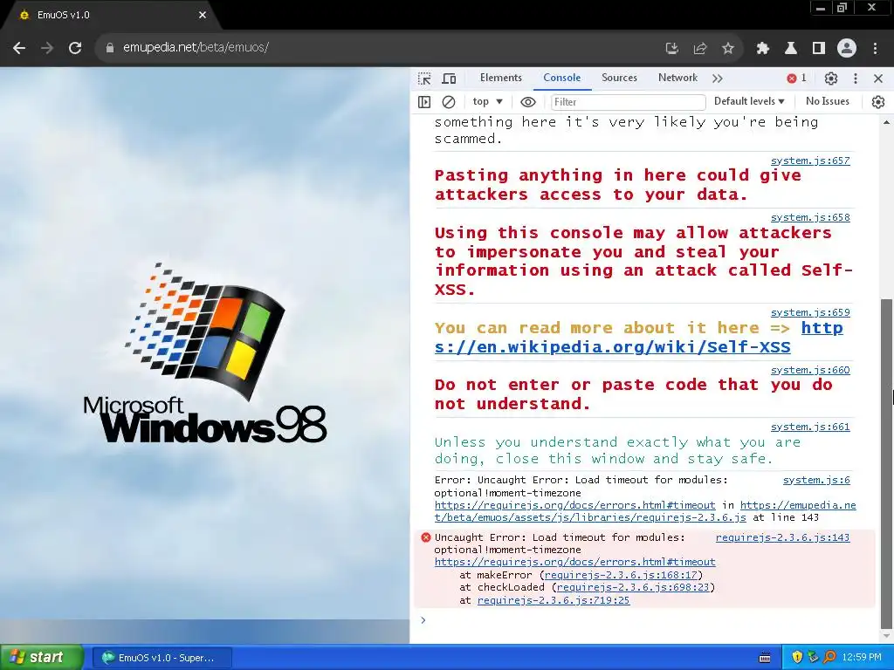Image resolution: width=894 pixels, height=670 pixels.
Task: Open the user profile avatar
Action: [x=847, y=49]
